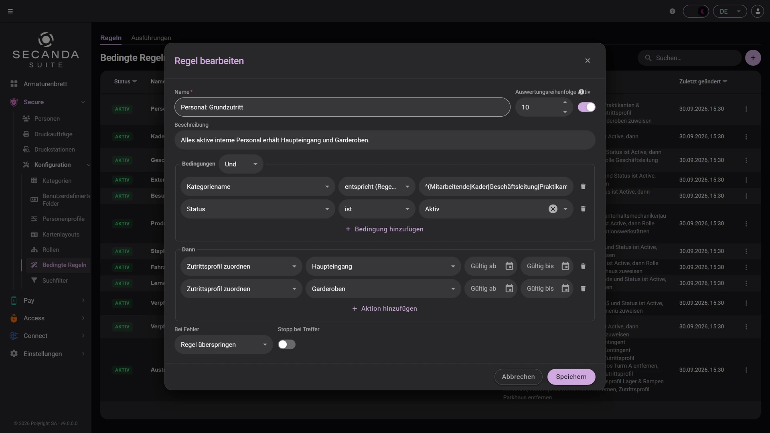
Task: Click the Name field Personal: Grundzutritt
Action: 342,107
